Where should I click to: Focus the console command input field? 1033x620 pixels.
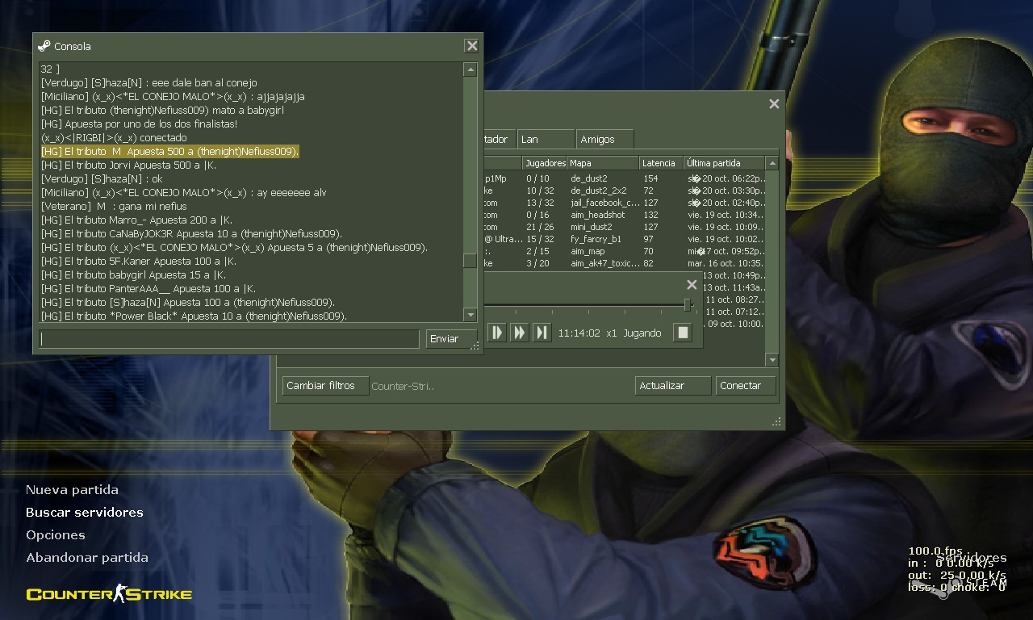pyautogui.click(x=229, y=339)
